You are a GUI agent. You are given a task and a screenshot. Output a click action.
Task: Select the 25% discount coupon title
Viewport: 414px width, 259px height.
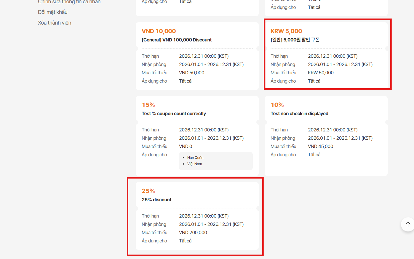(156, 200)
